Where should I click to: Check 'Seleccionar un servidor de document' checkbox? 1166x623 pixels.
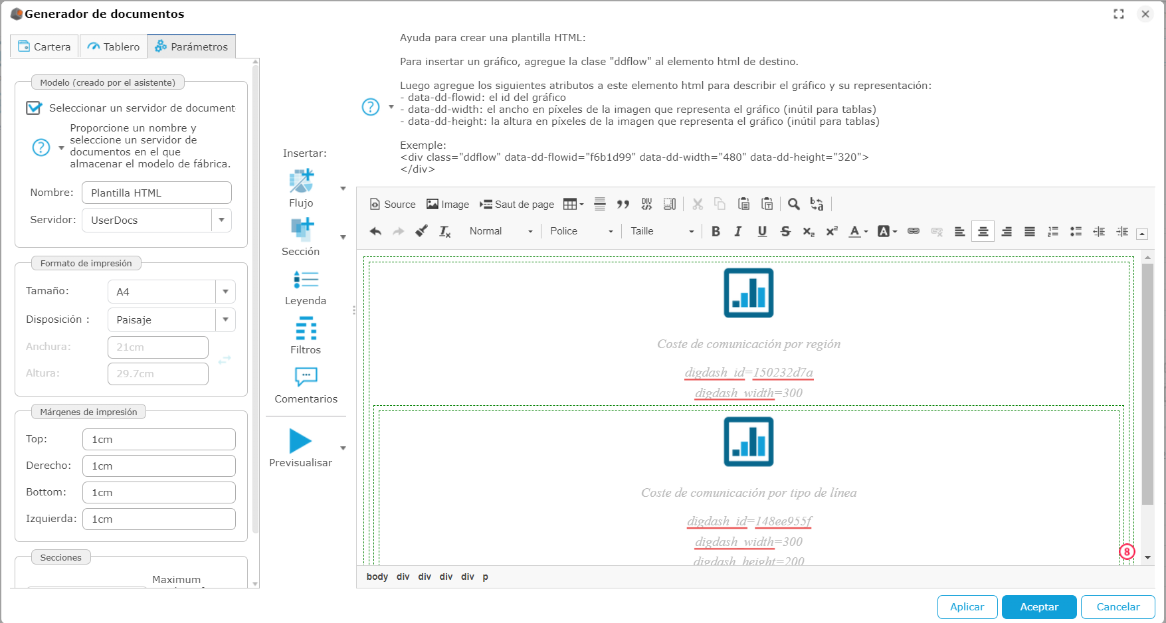[x=34, y=108]
